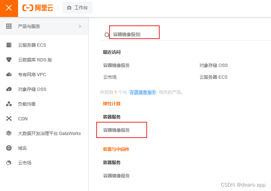Image resolution: width=271 pixels, height=191 pixels.
Task: Click the Alibaba Cloud logo
Action: tap(38, 8)
